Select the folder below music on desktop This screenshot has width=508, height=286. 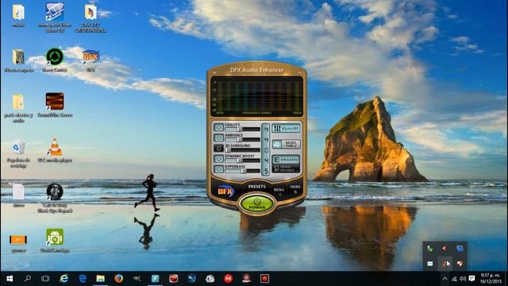coord(18,60)
